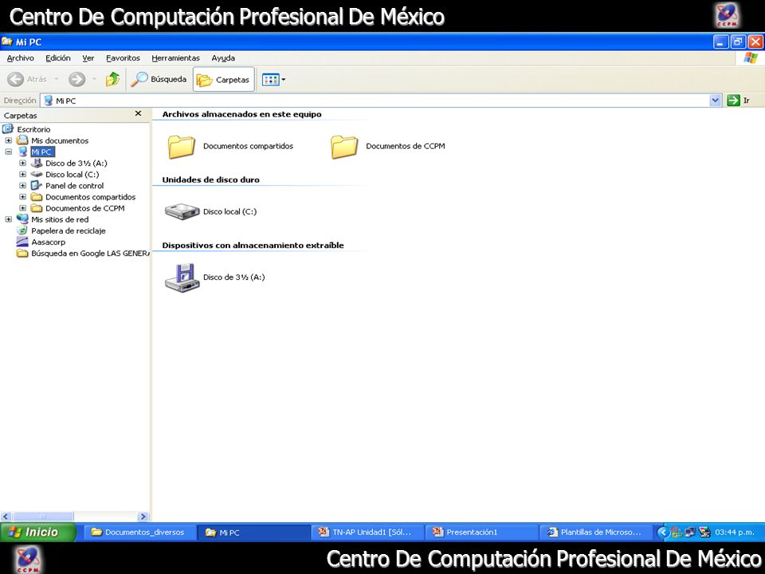
Task: Expand Mis sitios de red tree node
Action: pyautogui.click(x=8, y=220)
